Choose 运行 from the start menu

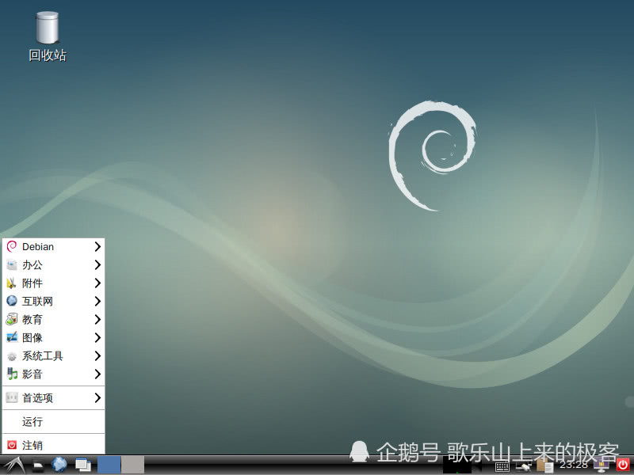(53, 422)
